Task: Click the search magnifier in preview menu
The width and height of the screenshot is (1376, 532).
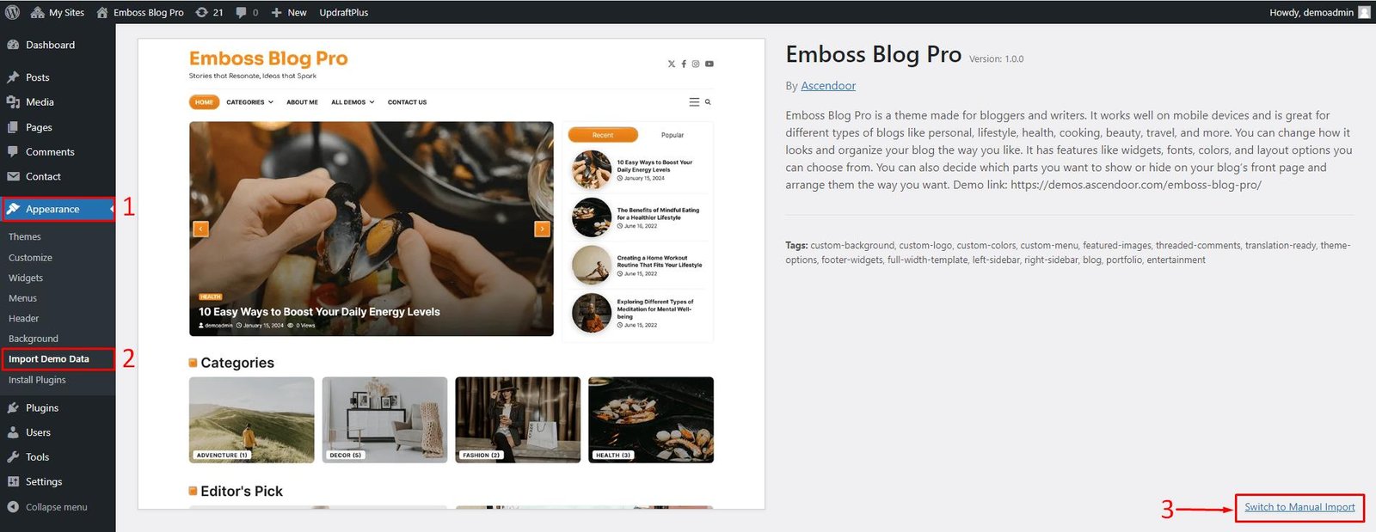Action: (x=708, y=102)
